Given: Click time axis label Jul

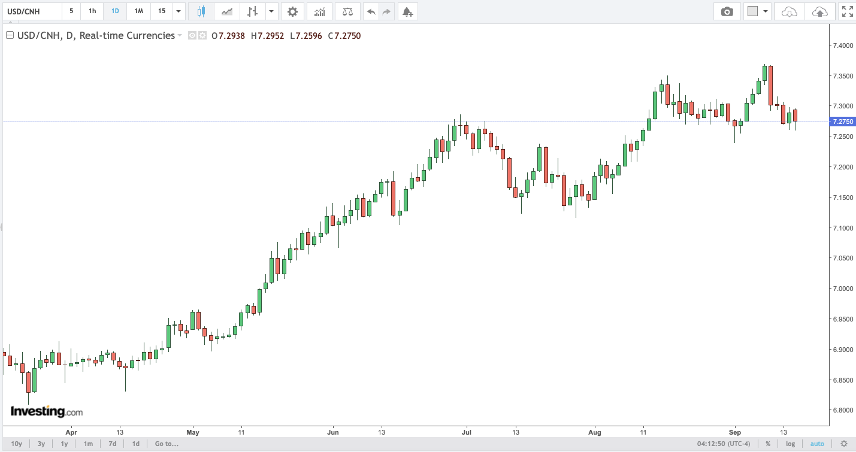Looking at the screenshot, I should tap(467, 432).
